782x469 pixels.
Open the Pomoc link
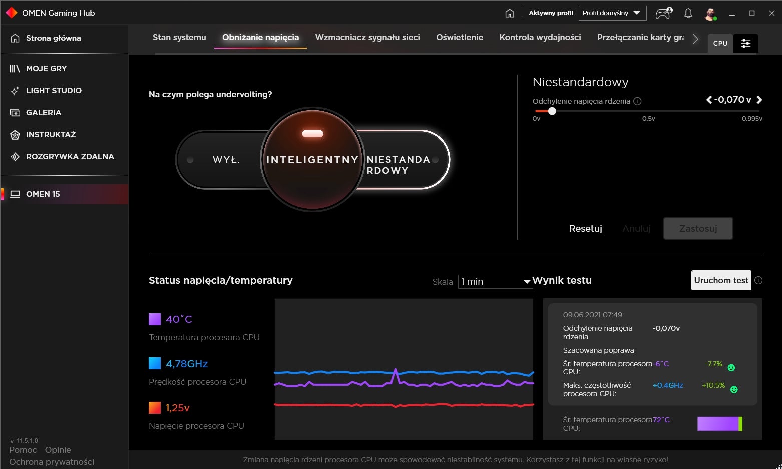[23, 450]
